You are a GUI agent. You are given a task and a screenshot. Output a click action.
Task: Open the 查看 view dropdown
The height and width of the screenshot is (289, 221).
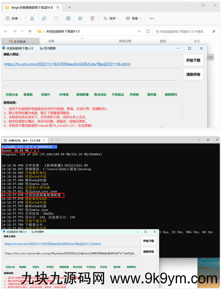tap(133, 19)
